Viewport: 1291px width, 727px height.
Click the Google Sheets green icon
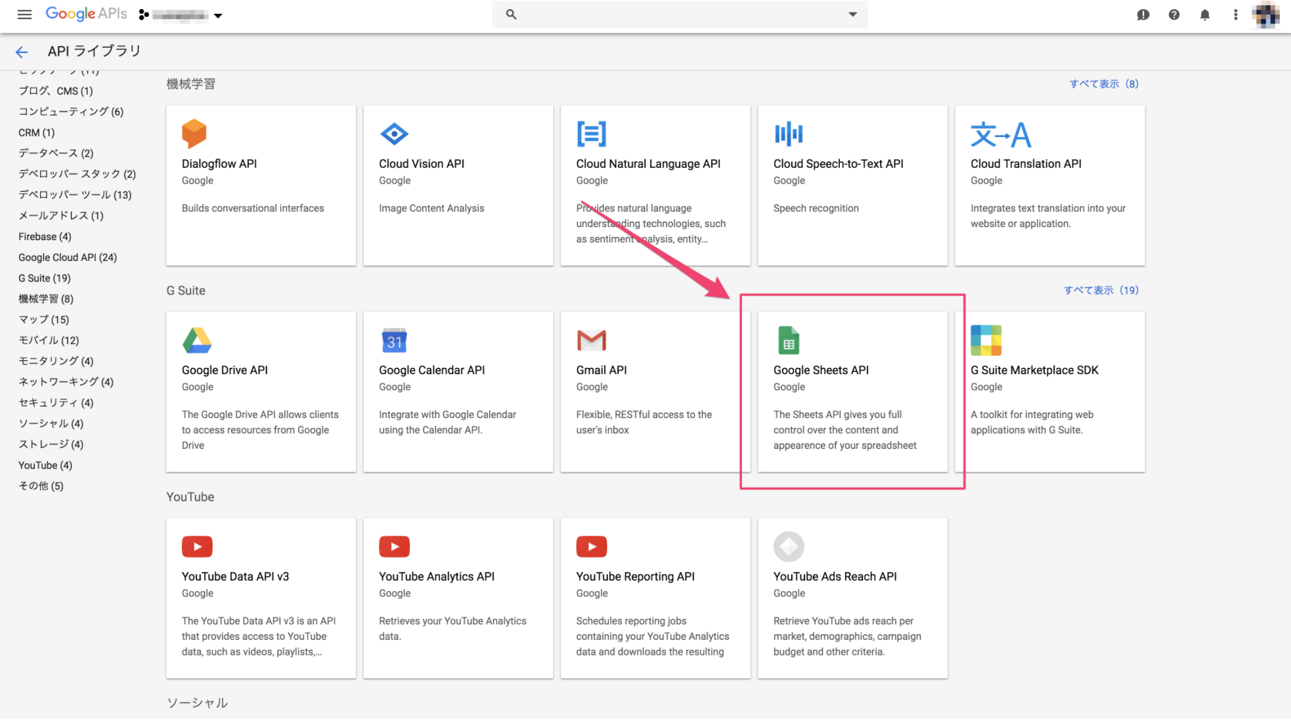pos(789,341)
